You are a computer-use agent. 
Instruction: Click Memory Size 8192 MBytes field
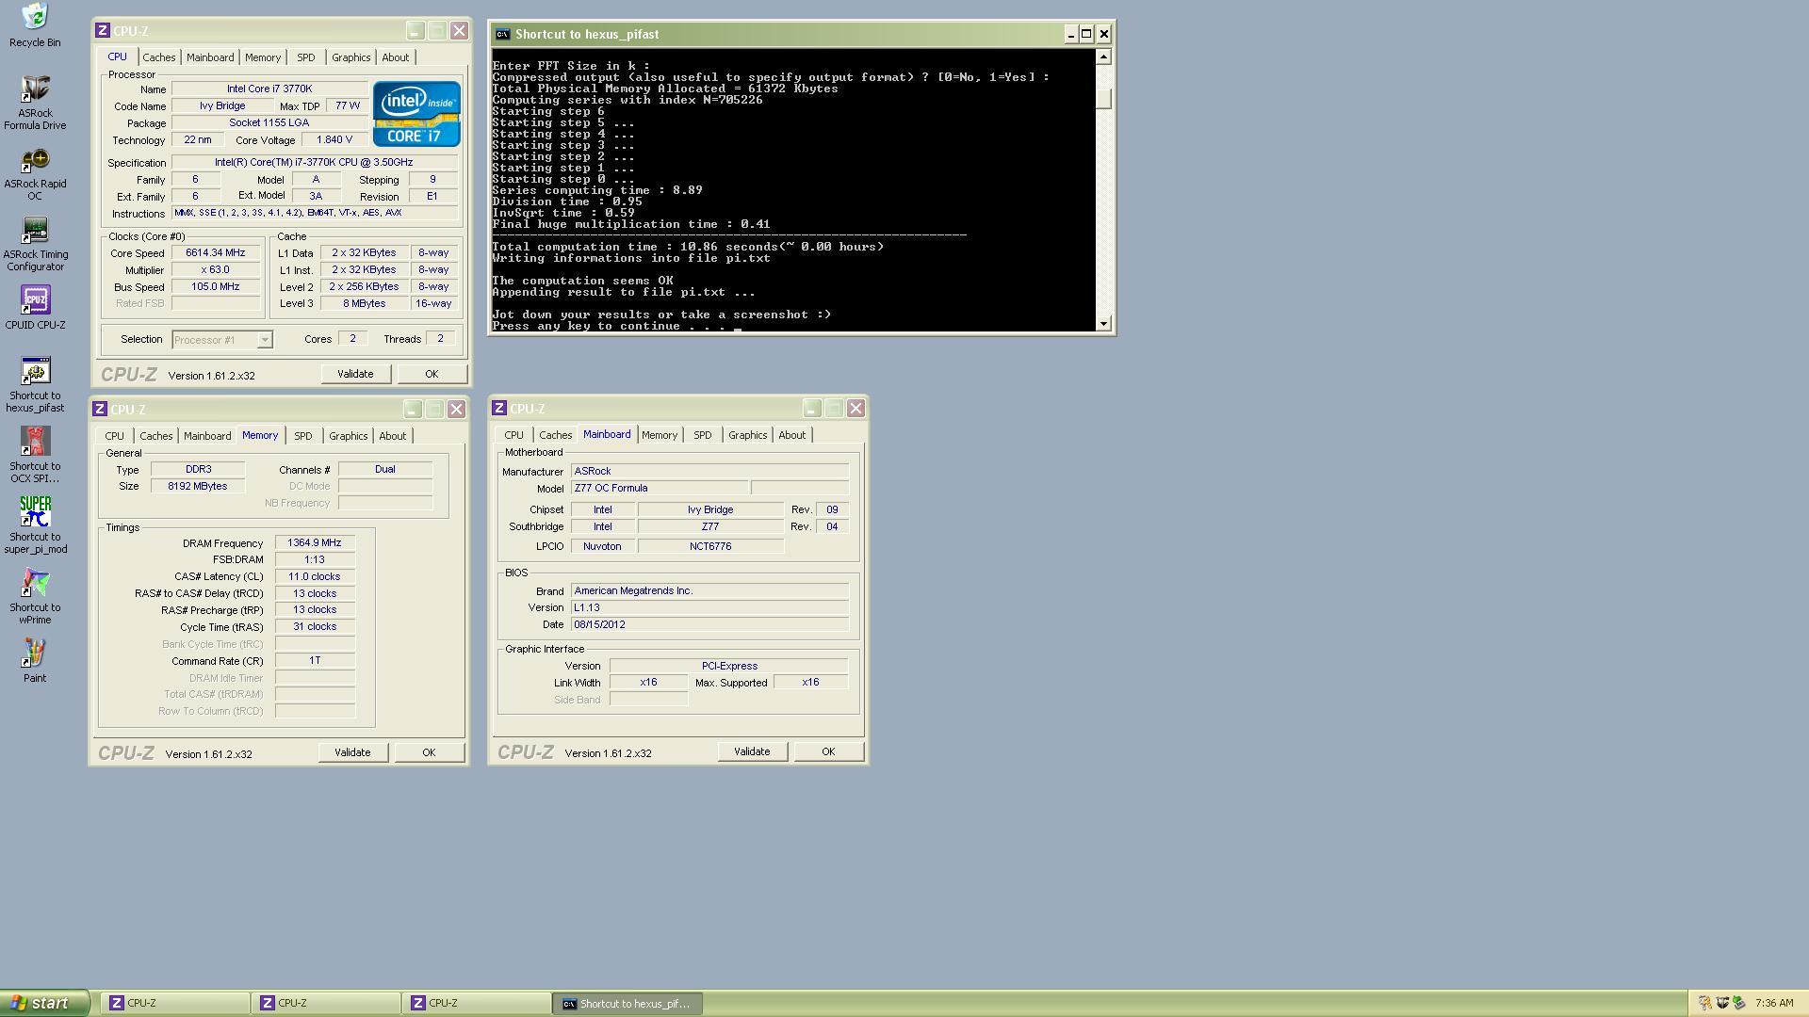tap(198, 486)
